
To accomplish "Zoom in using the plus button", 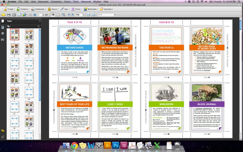I will pyautogui.click(x=73, y=15).
